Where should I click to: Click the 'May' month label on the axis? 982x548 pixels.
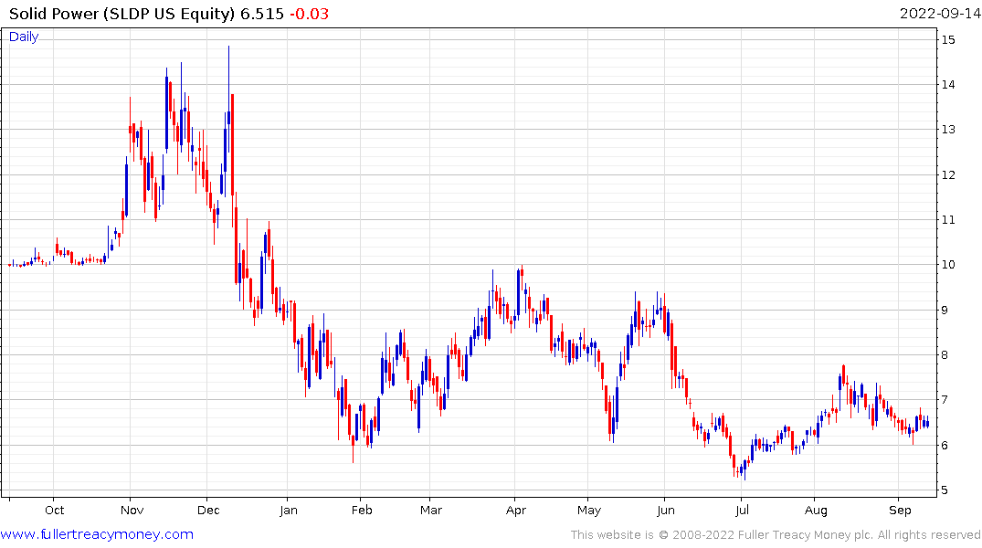tap(588, 510)
